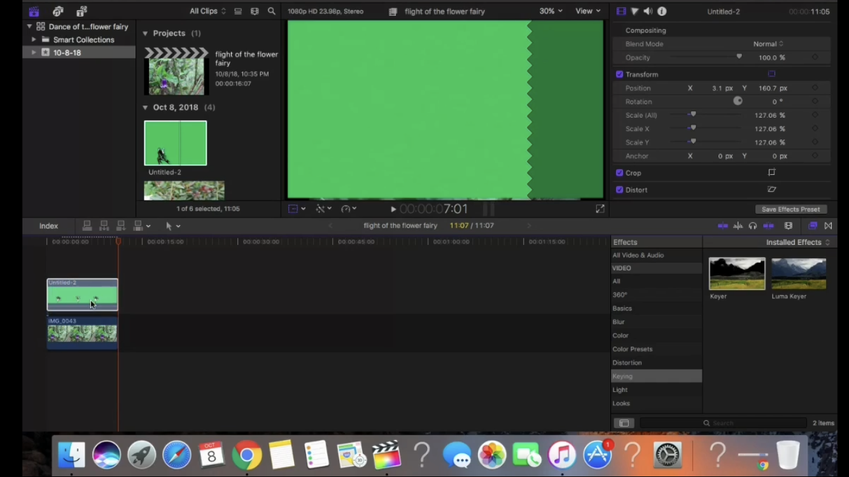Image resolution: width=849 pixels, height=477 pixels.
Task: Click the Save Effects Preset button
Action: click(x=791, y=209)
